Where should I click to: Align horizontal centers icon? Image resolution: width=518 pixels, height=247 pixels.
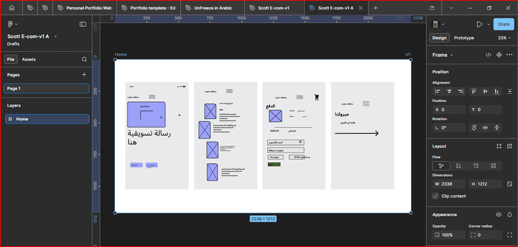(x=449, y=91)
